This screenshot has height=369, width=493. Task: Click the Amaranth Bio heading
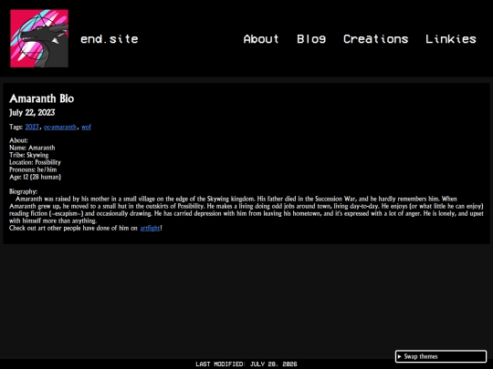pos(42,98)
